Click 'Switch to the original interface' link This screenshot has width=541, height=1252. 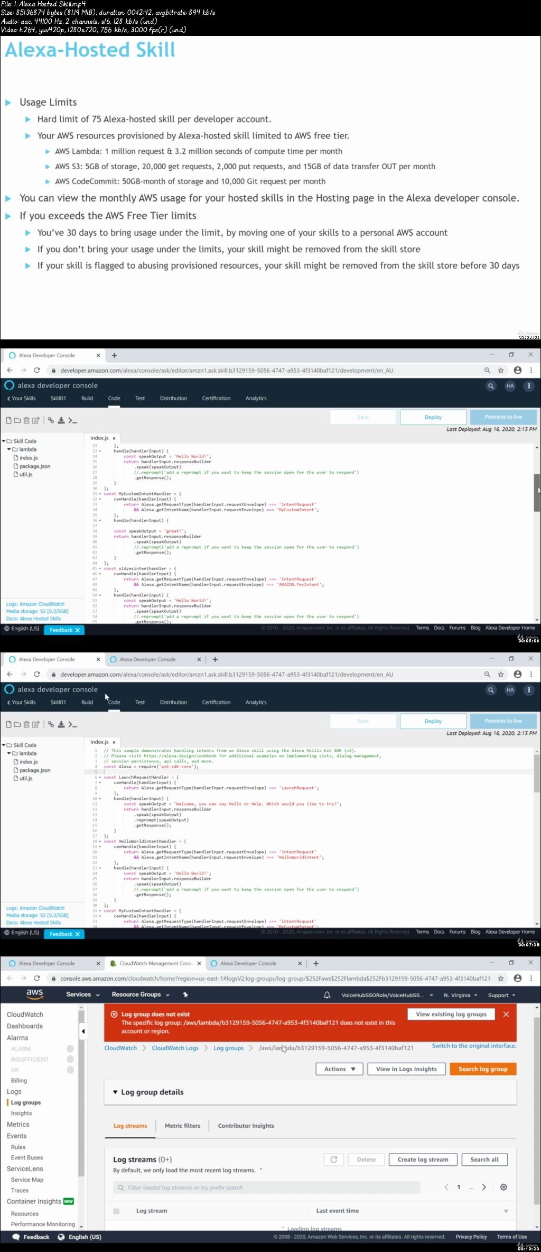pyautogui.click(x=474, y=1045)
